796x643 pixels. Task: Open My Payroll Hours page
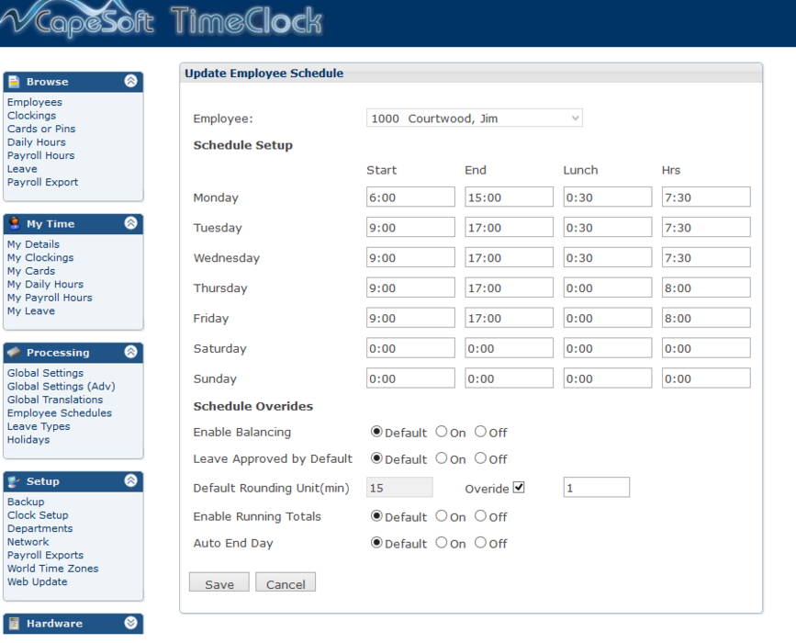[x=50, y=298]
